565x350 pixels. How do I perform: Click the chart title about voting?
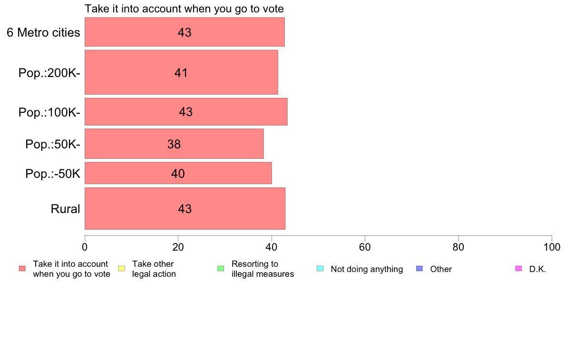pos(184,9)
